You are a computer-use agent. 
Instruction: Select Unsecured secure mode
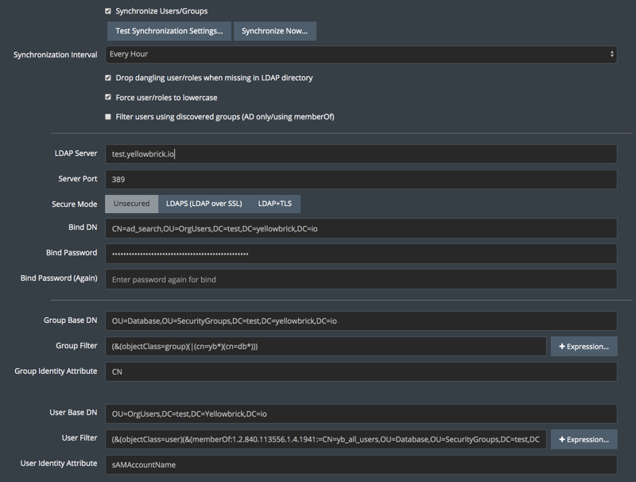(131, 204)
